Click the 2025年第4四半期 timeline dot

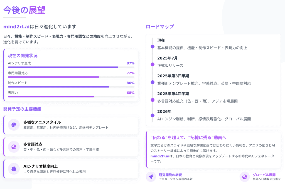[x=153, y=100]
